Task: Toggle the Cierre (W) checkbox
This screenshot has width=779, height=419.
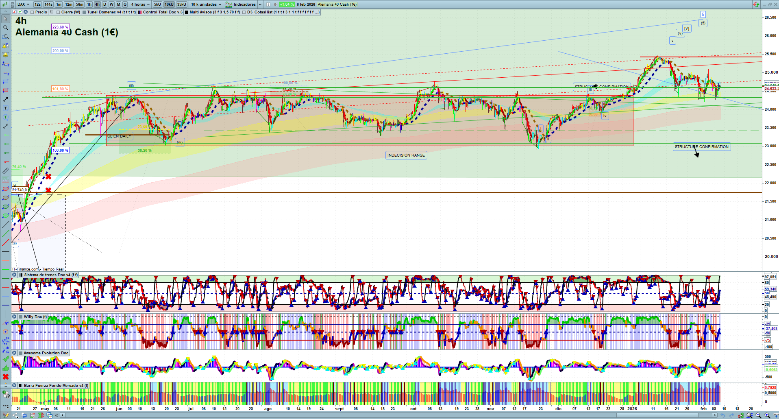Action: [x=58, y=12]
